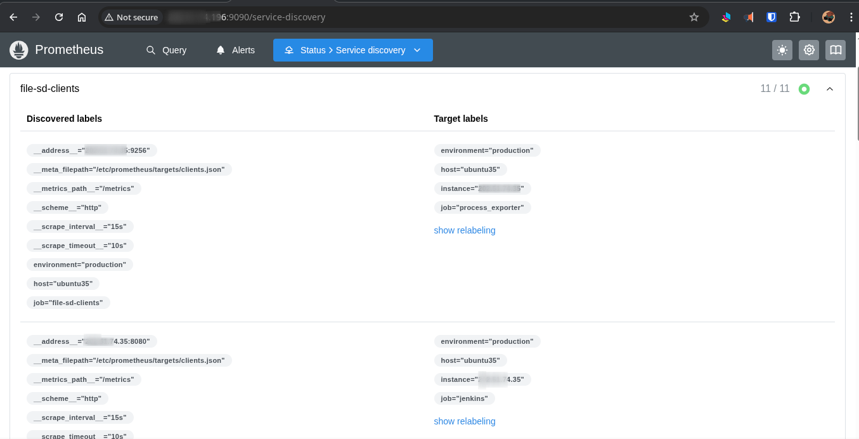
Task: Toggle the theme with the sun icon
Action: [782, 49]
